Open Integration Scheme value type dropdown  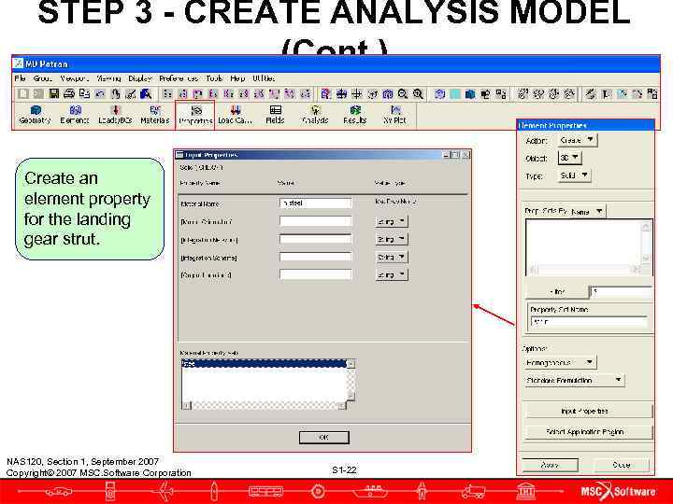click(391, 257)
